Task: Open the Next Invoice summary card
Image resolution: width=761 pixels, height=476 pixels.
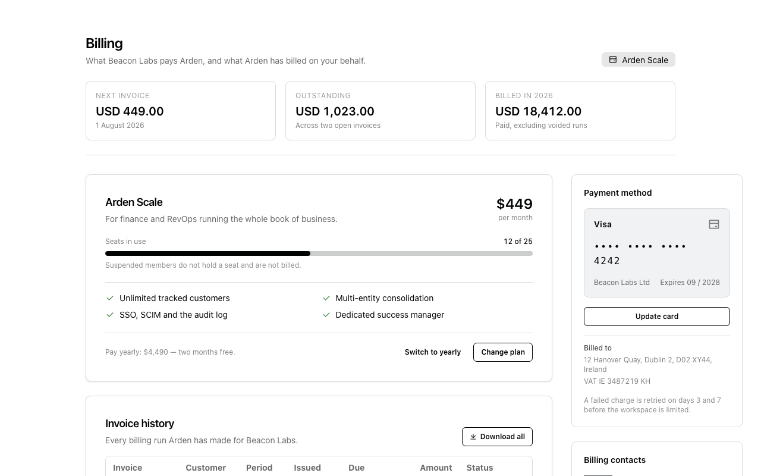Action: pos(181,111)
